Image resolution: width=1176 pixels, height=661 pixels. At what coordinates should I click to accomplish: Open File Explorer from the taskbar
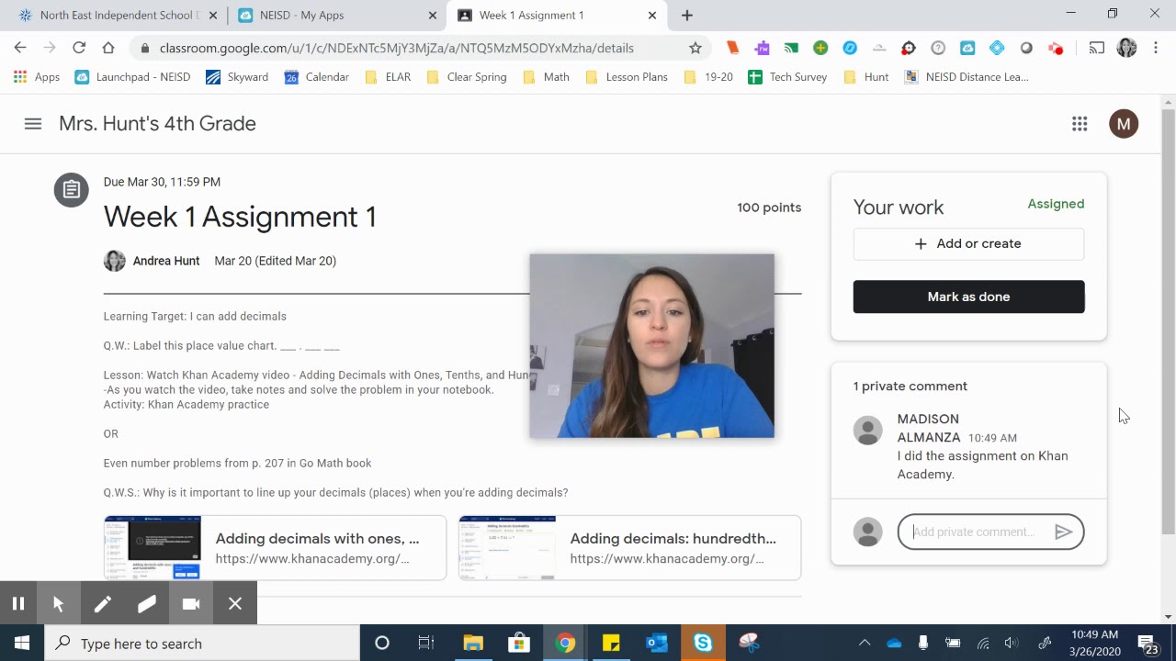(x=472, y=643)
